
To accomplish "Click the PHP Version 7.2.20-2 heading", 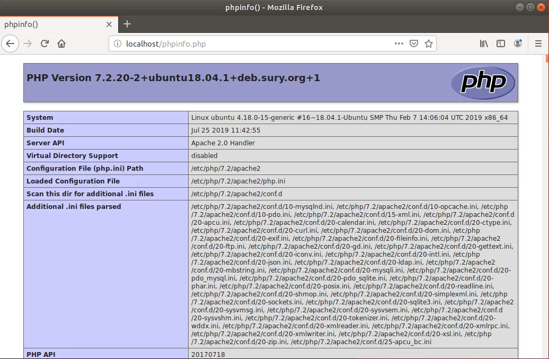I will 173,78.
